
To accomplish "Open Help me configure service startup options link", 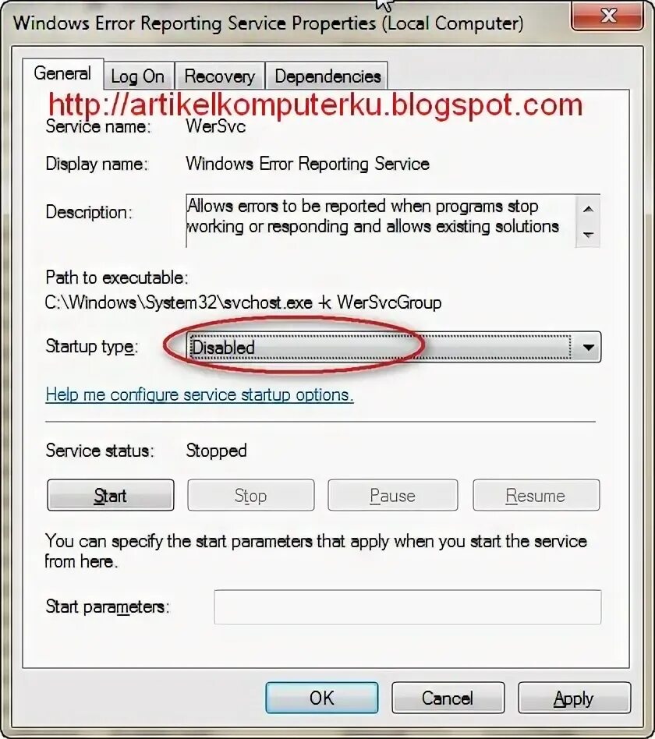I will tap(200, 395).
